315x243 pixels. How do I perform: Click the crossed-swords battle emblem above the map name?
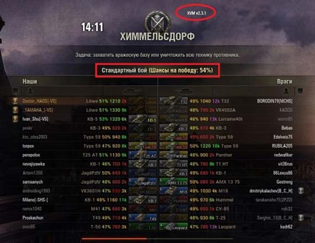coord(158,22)
